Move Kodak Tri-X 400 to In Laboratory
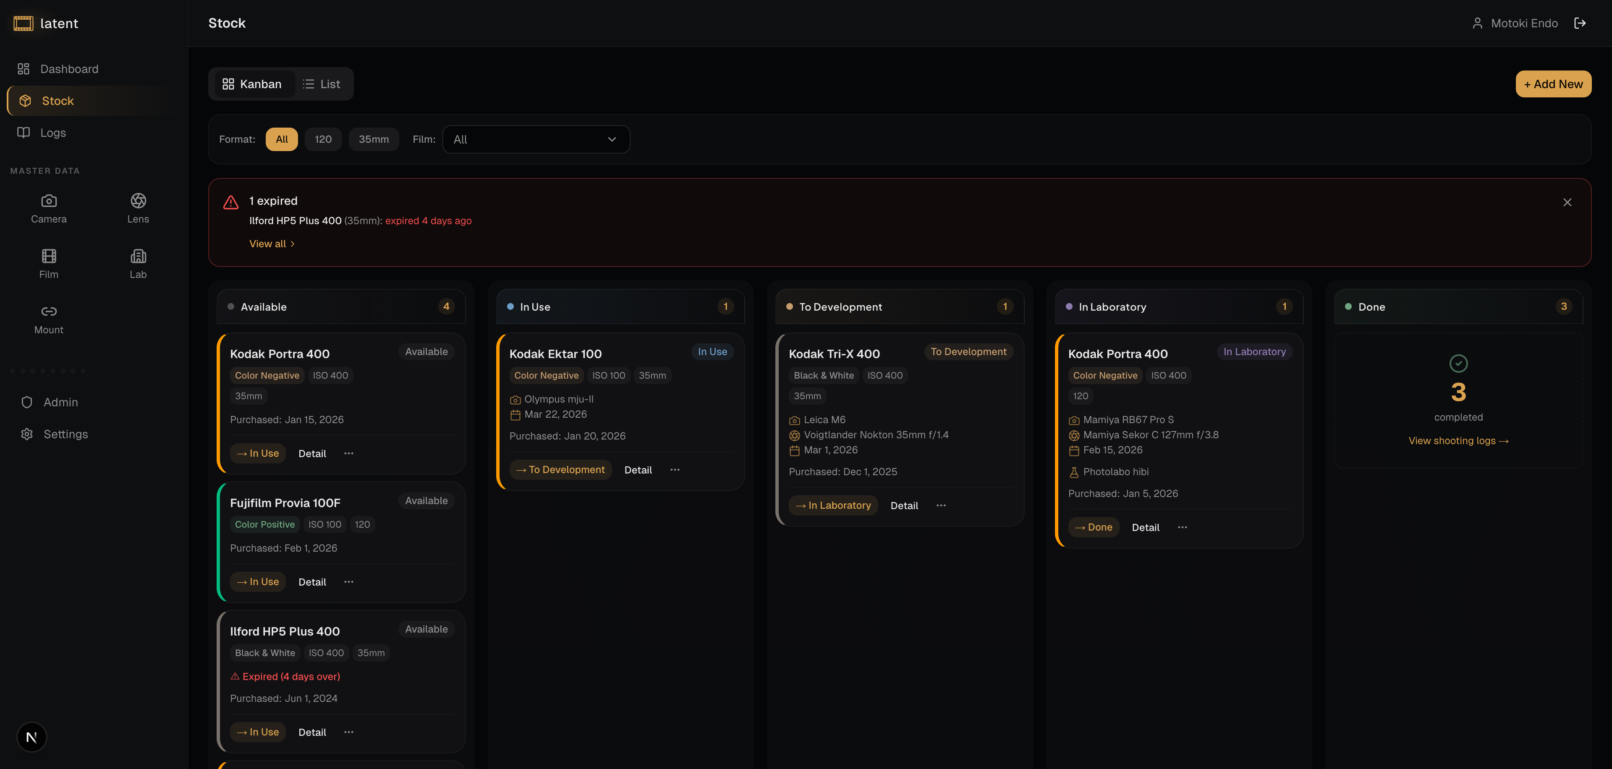Screen dimensions: 1612x769 pyautogui.click(x=833, y=505)
